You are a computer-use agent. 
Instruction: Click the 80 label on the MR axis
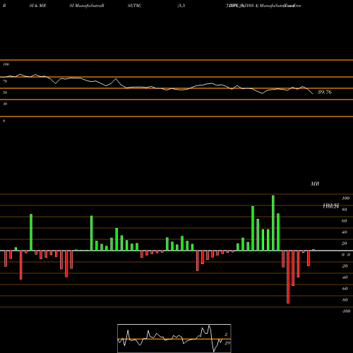tap(344, 210)
